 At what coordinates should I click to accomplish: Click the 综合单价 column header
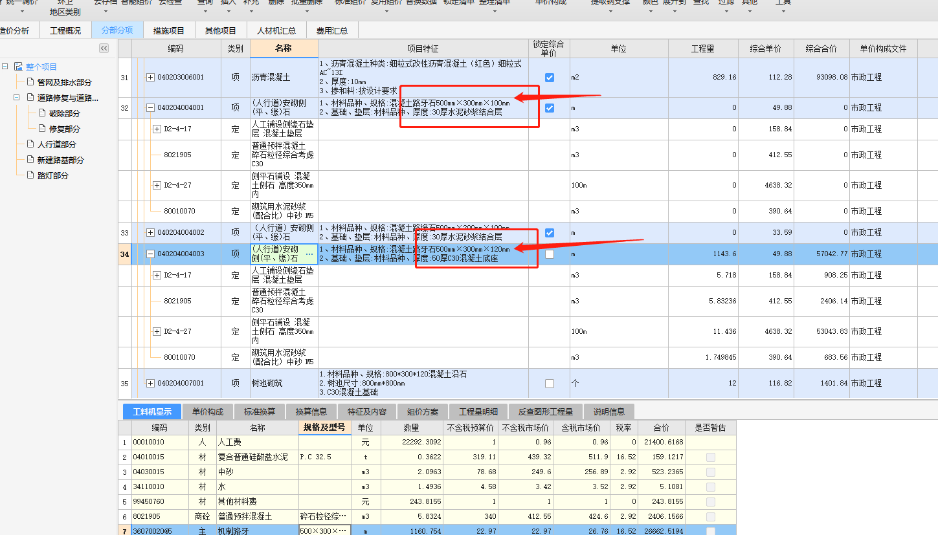(766, 49)
